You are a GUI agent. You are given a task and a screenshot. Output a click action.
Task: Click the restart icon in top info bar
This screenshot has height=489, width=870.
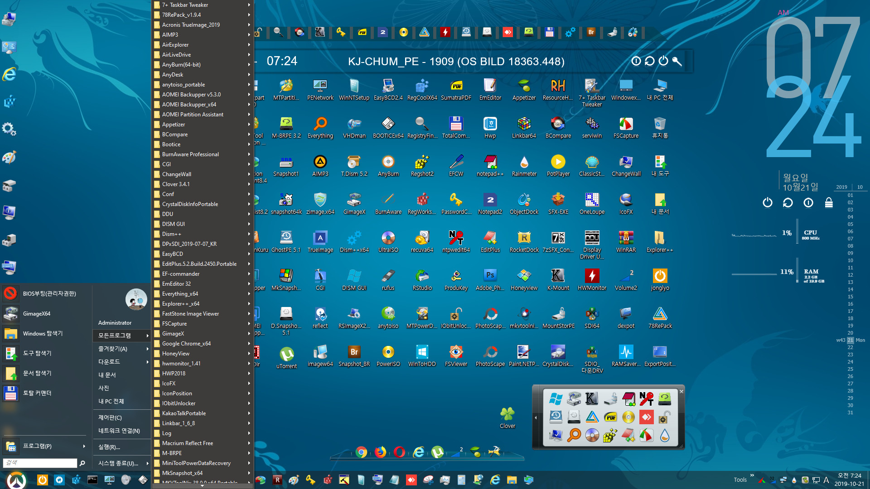coord(649,61)
